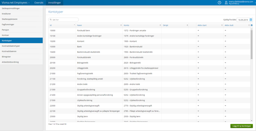The height and width of the screenshot is (131, 256).
Task: Select the Forskudd lønn row
Action: pyautogui.click(x=149, y=31)
